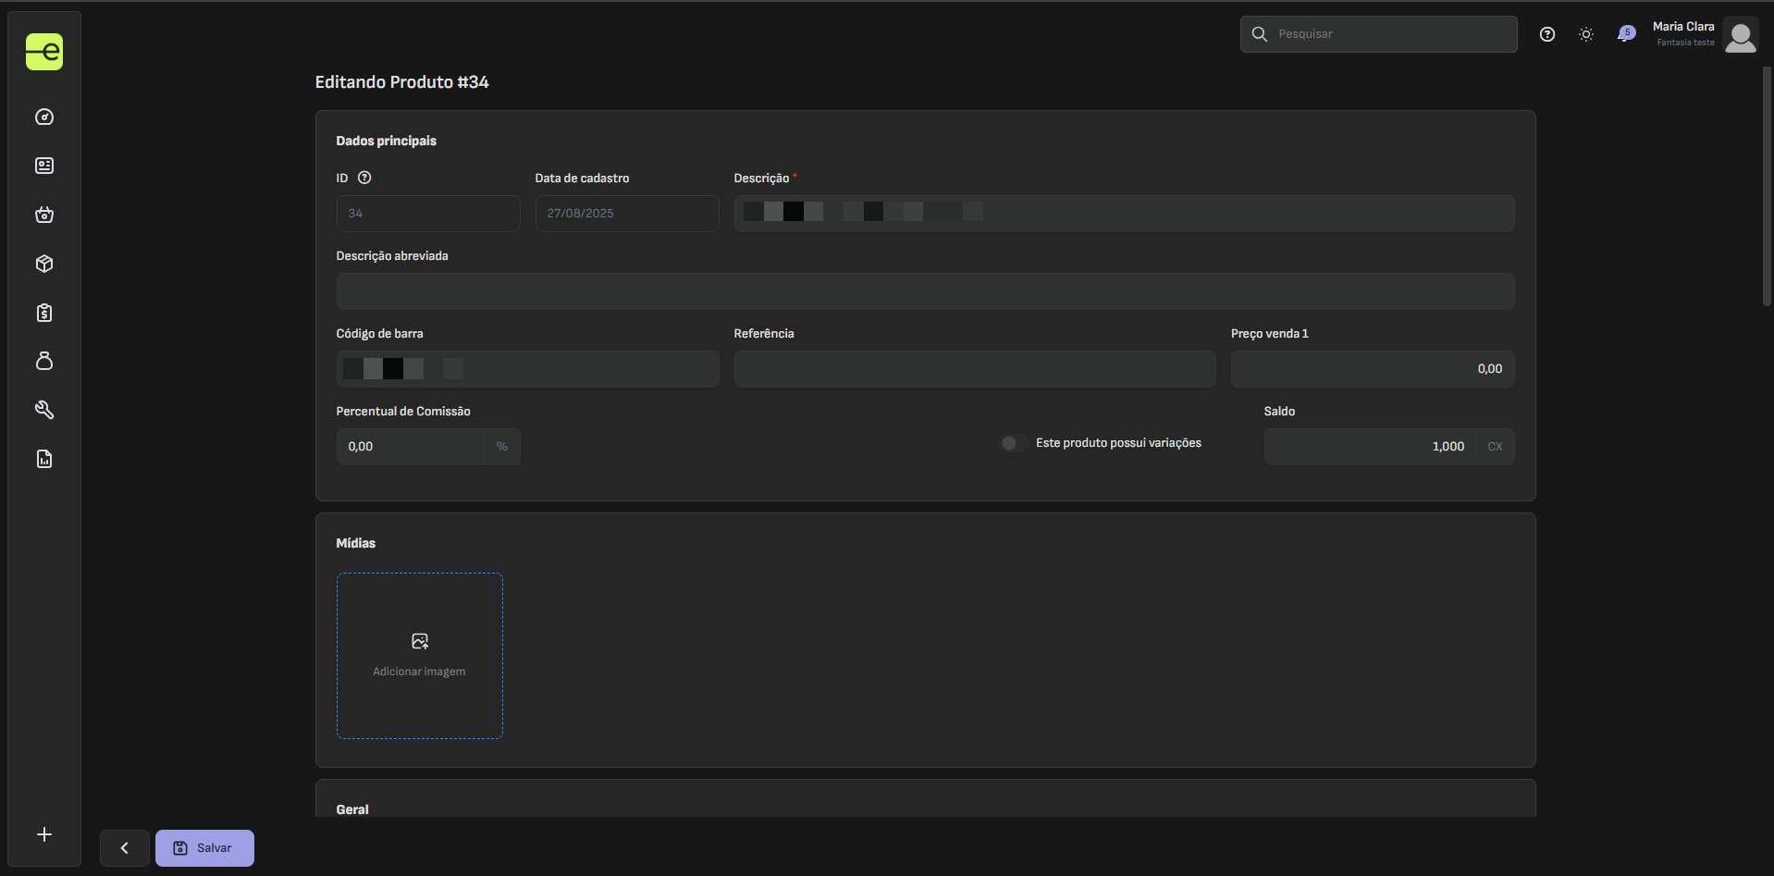Toggle the light/dark theme sun icon
This screenshot has width=1774, height=876.
[x=1586, y=34]
